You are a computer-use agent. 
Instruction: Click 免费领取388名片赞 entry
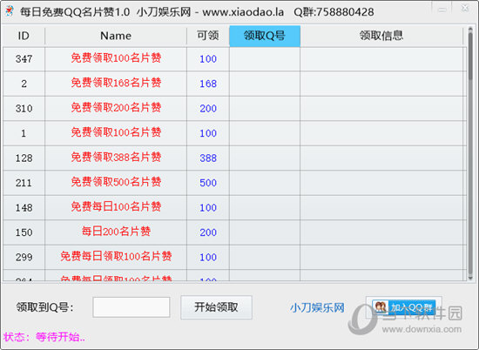point(116,157)
